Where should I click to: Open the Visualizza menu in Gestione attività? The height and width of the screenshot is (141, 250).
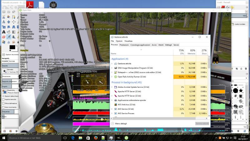pyautogui.click(x=128, y=41)
